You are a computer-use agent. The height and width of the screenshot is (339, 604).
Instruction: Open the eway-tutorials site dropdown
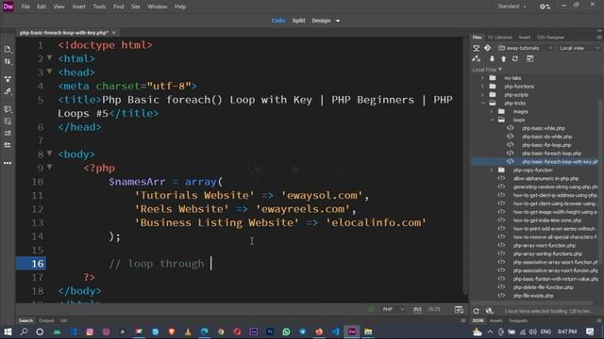pos(526,48)
